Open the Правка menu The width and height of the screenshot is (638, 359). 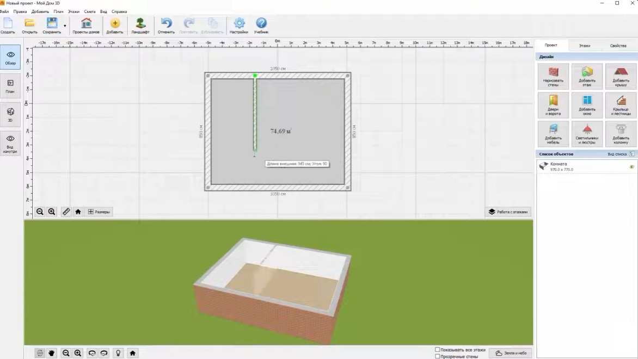tap(20, 11)
